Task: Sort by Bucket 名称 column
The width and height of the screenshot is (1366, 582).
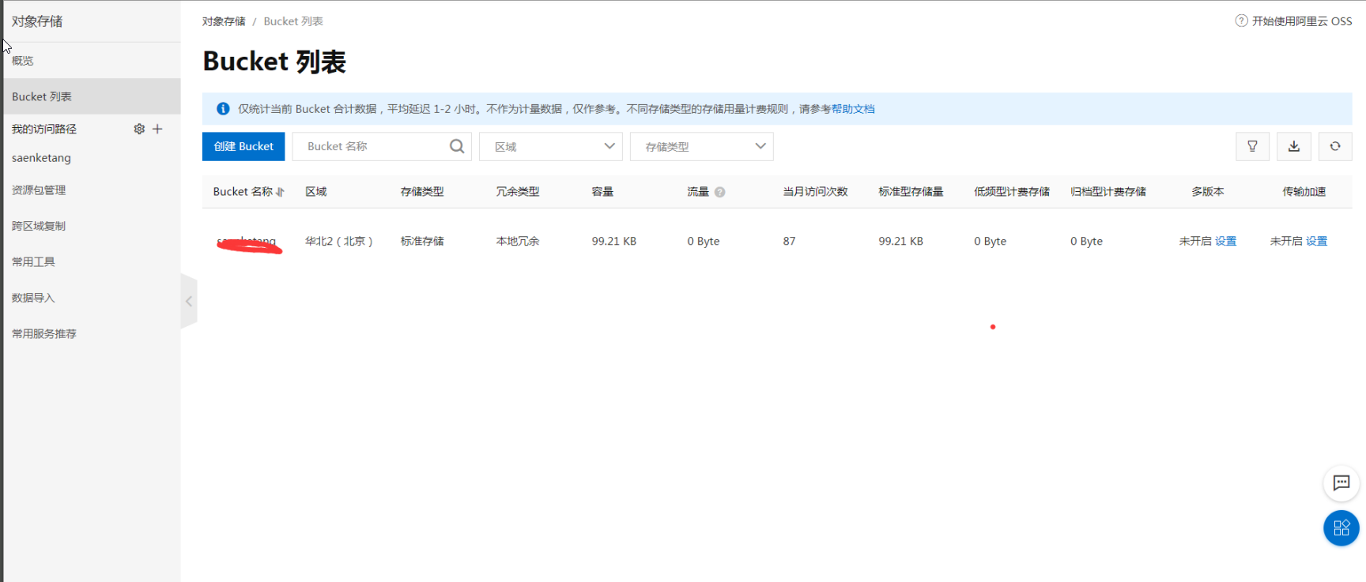Action: tap(280, 192)
